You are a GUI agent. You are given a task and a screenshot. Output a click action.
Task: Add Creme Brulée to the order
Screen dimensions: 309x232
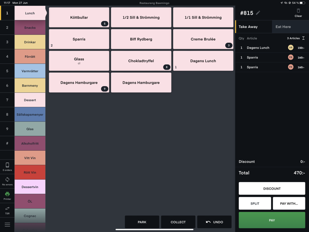[203, 39]
